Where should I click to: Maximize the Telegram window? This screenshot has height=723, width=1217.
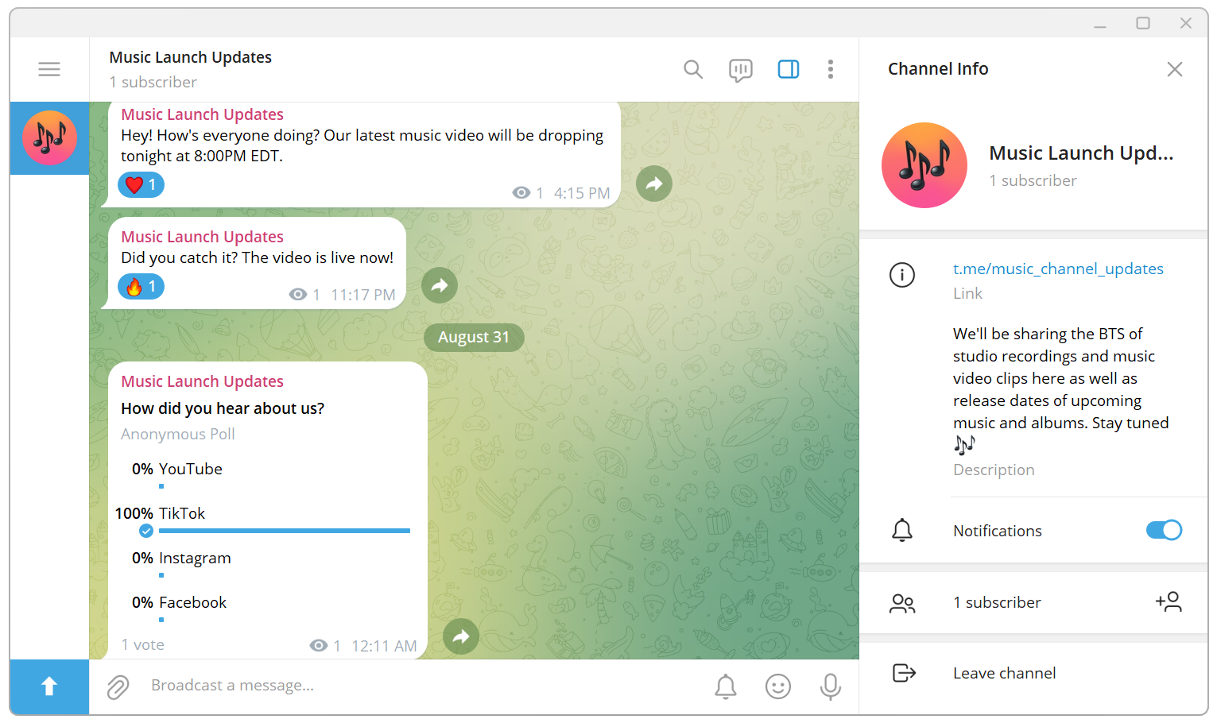(1143, 23)
